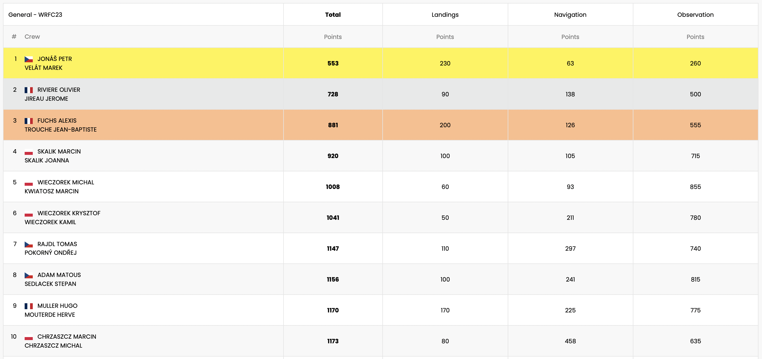Viewport: 762px width, 359px height.
Task: Click the Czech flag beside JONÁŠ PETR
Action: click(29, 59)
